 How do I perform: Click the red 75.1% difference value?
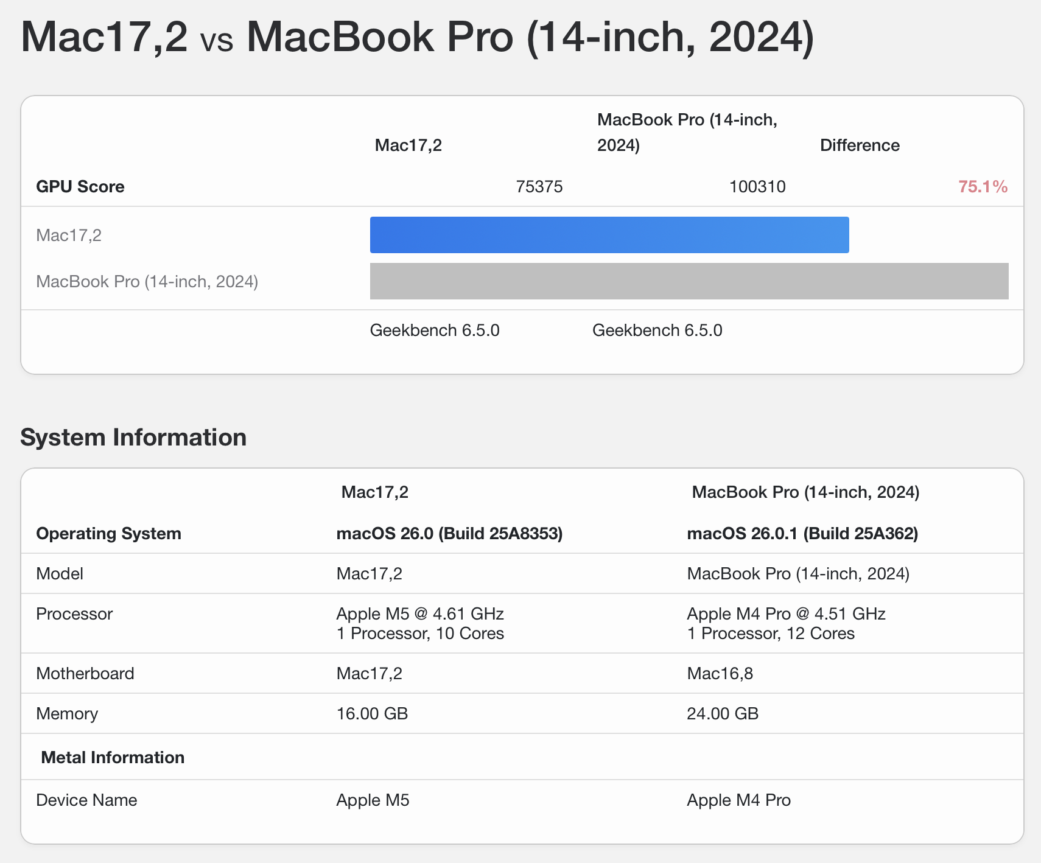tap(983, 186)
